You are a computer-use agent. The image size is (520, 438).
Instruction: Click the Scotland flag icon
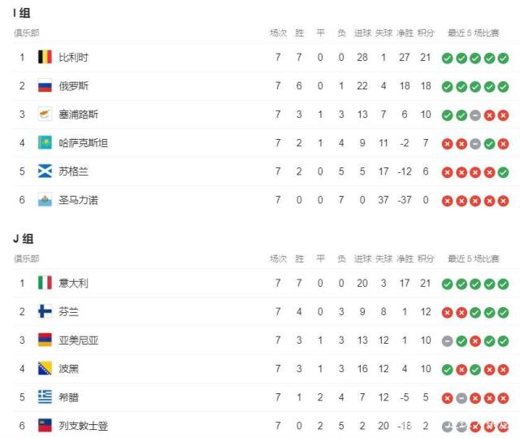point(45,171)
